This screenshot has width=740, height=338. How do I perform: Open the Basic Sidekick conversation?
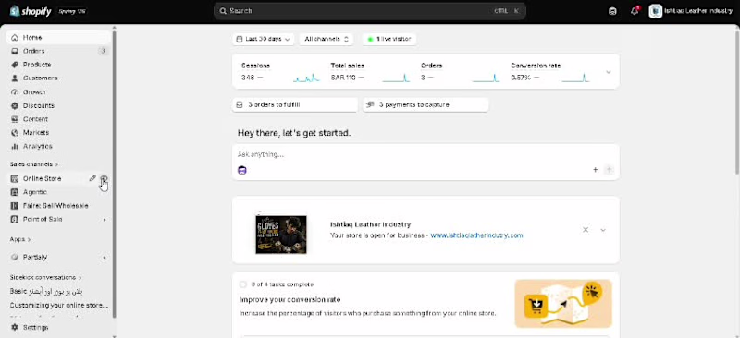click(46, 291)
